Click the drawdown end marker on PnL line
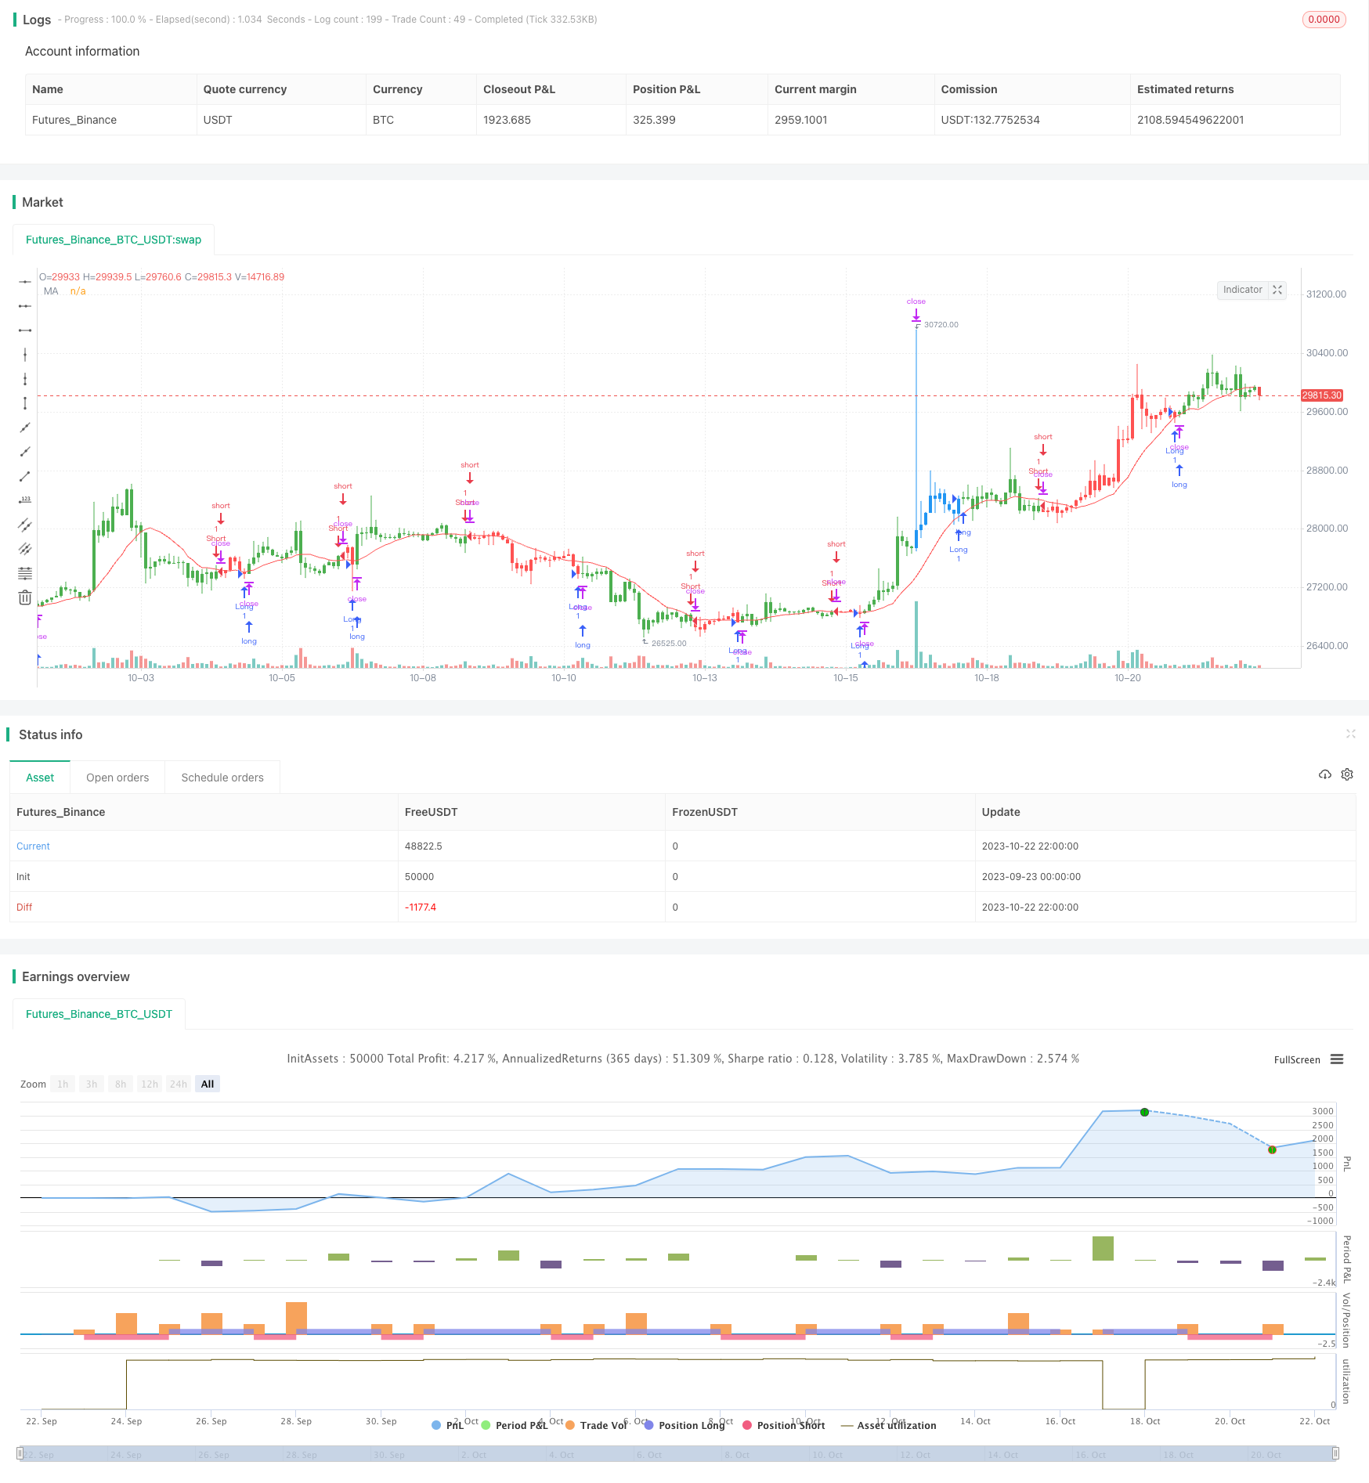This screenshot has width=1369, height=1483. (x=1272, y=1149)
